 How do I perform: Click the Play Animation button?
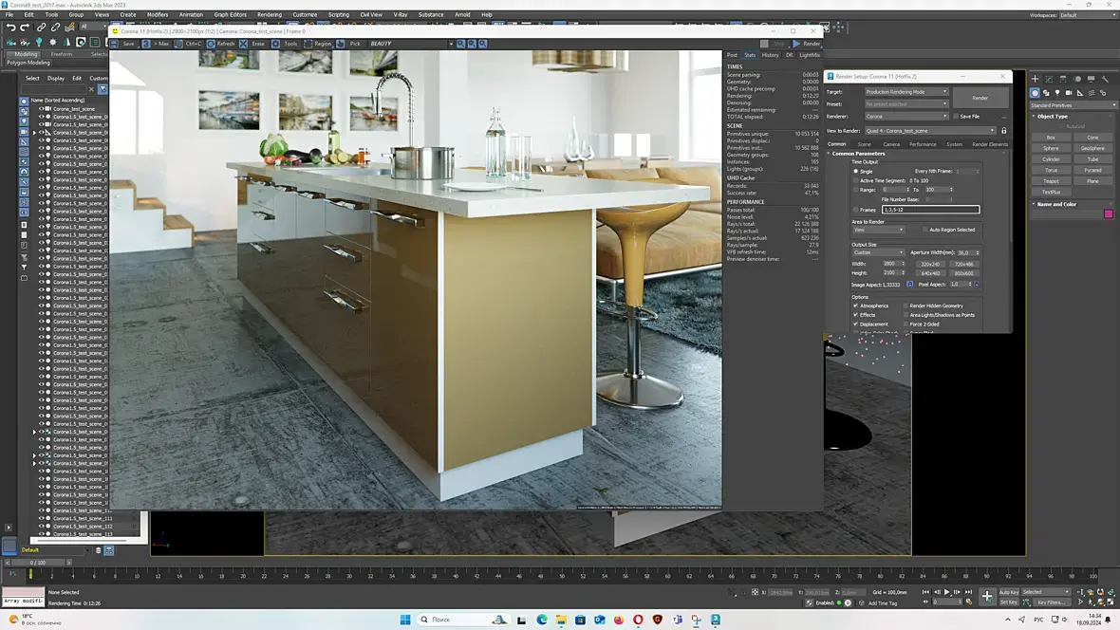click(x=947, y=592)
